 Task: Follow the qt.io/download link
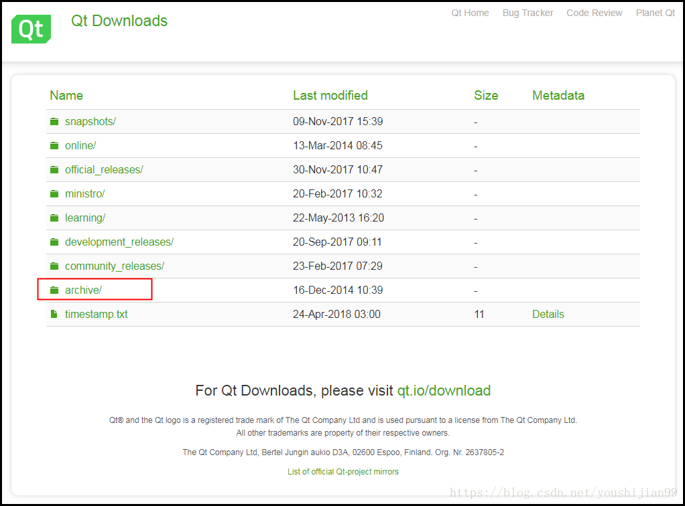pos(444,390)
